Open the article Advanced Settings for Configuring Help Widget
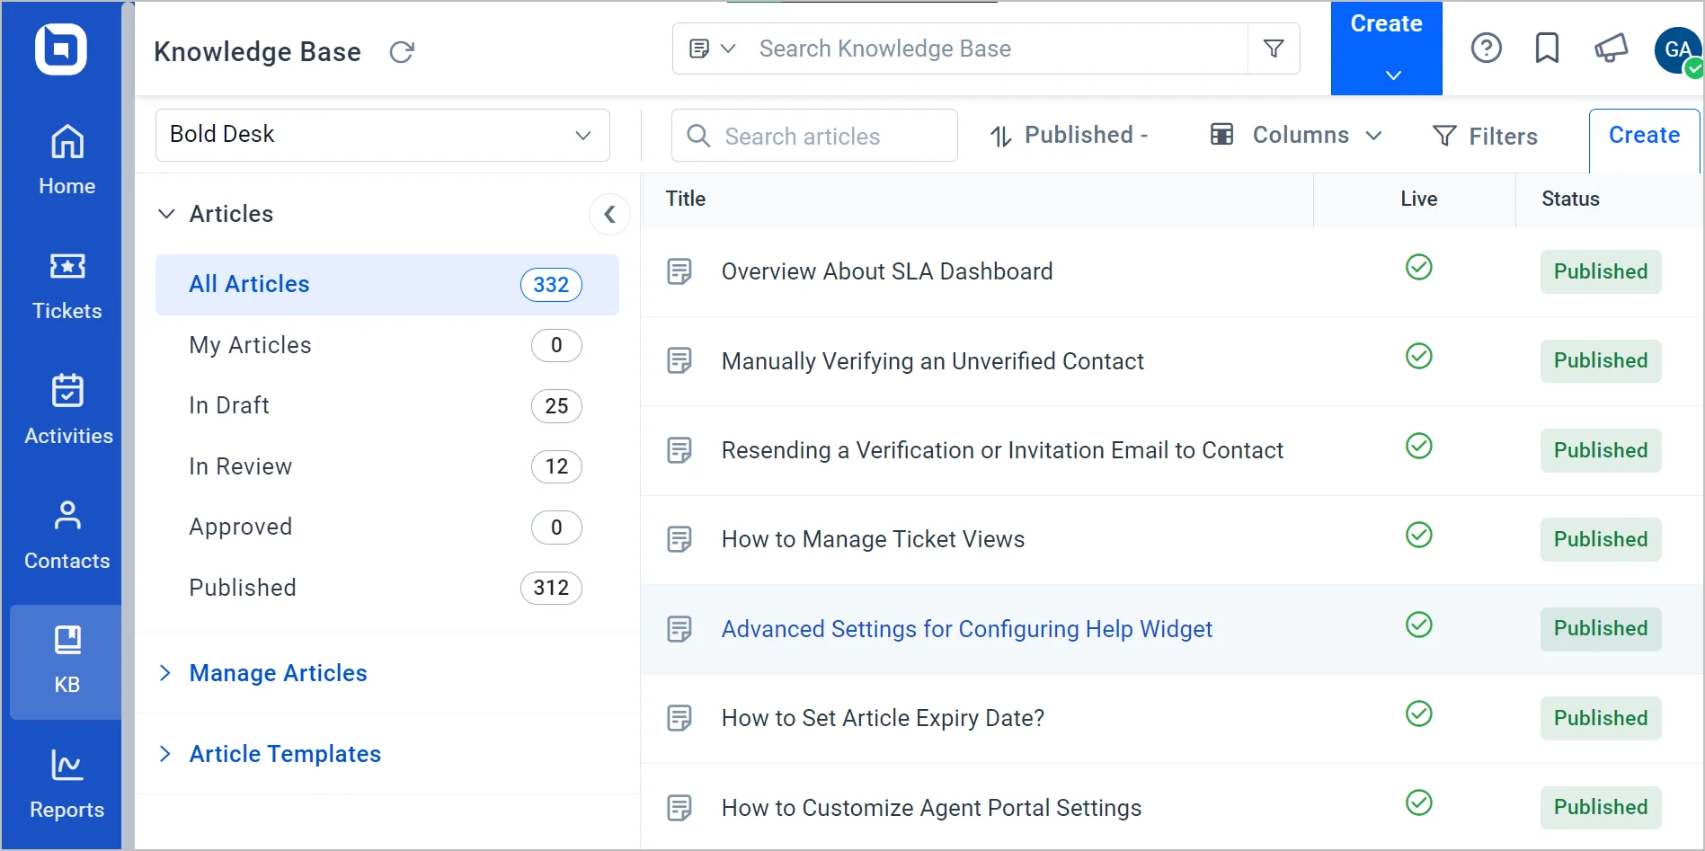Image resolution: width=1705 pixels, height=851 pixels. coord(966,629)
